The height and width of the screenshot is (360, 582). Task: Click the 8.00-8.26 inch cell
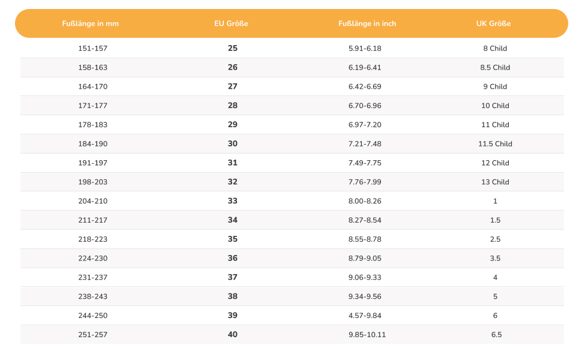[x=365, y=201]
